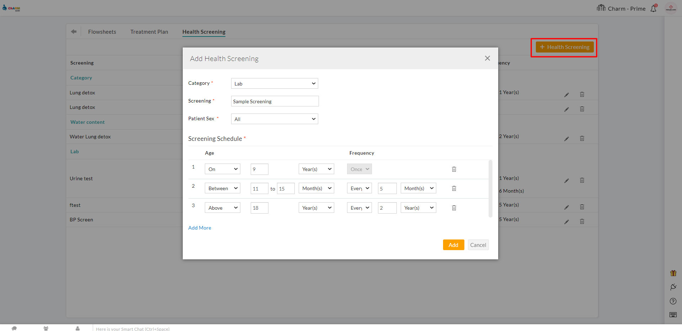
Task: Open row 2 Between age condition dropdown
Action: 222,188
